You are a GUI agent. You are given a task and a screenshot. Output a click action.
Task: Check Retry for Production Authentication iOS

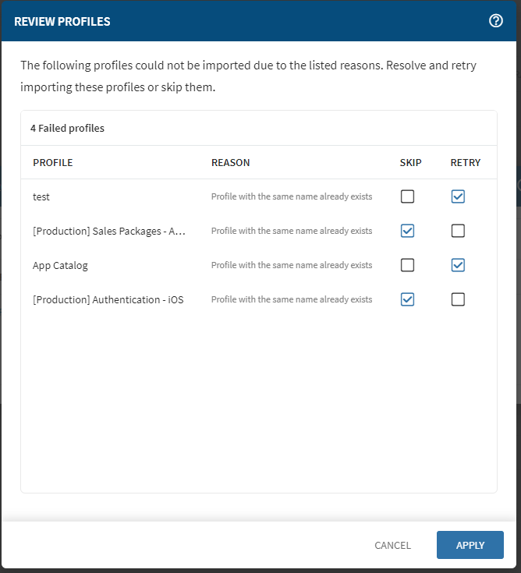tap(458, 299)
